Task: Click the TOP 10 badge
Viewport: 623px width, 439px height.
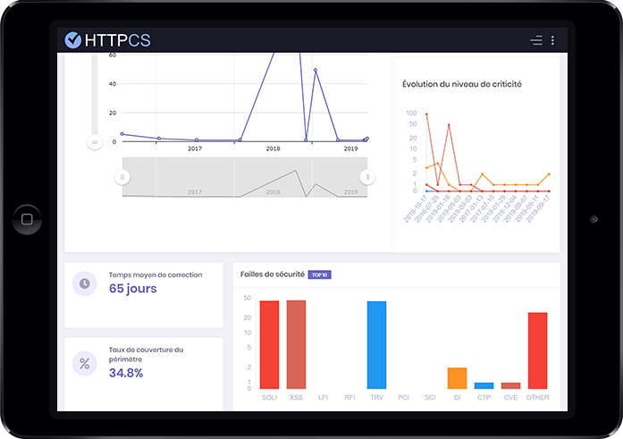Action: click(319, 274)
